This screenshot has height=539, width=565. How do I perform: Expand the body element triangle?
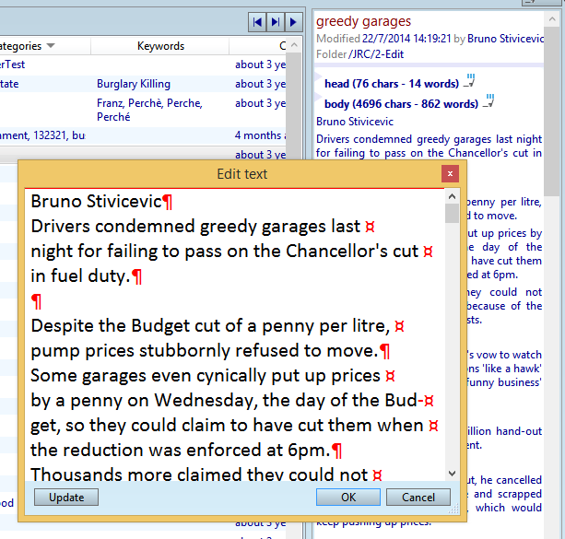point(319,97)
